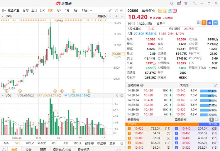
Task: Open the 新闻 news tab
Action: [14, 150]
